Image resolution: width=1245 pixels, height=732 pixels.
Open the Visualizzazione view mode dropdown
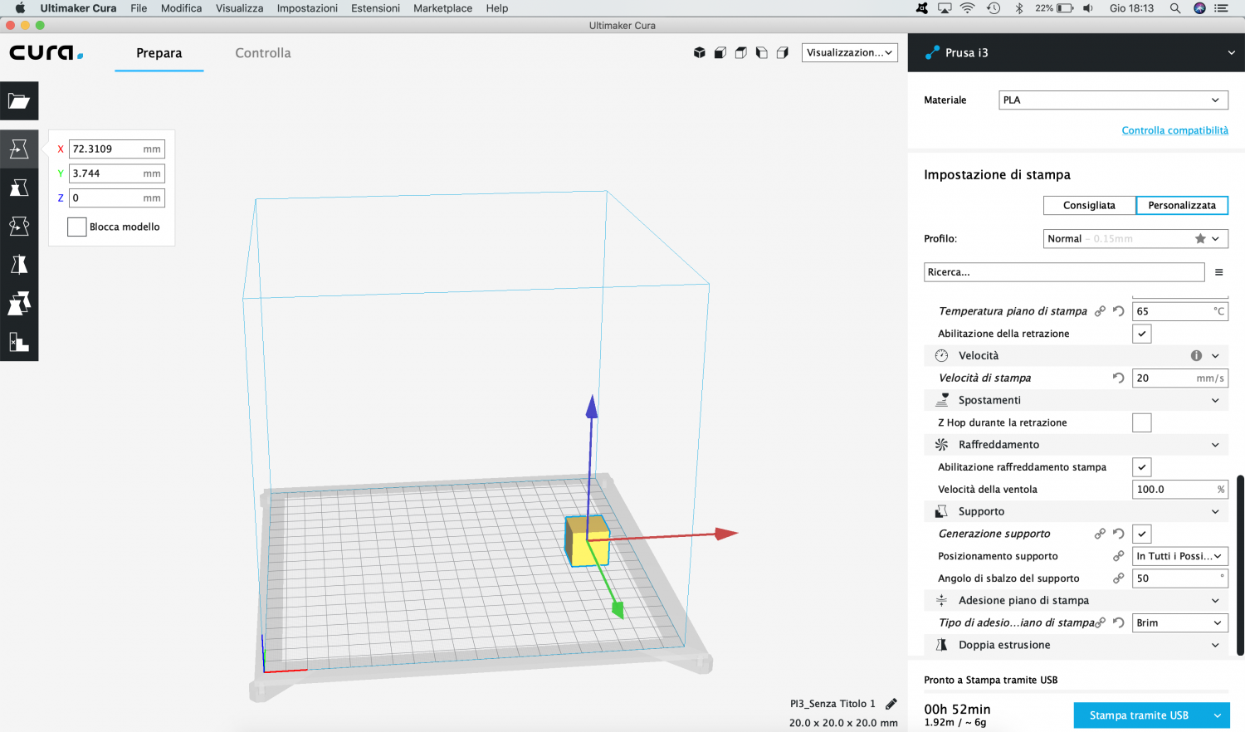point(850,52)
